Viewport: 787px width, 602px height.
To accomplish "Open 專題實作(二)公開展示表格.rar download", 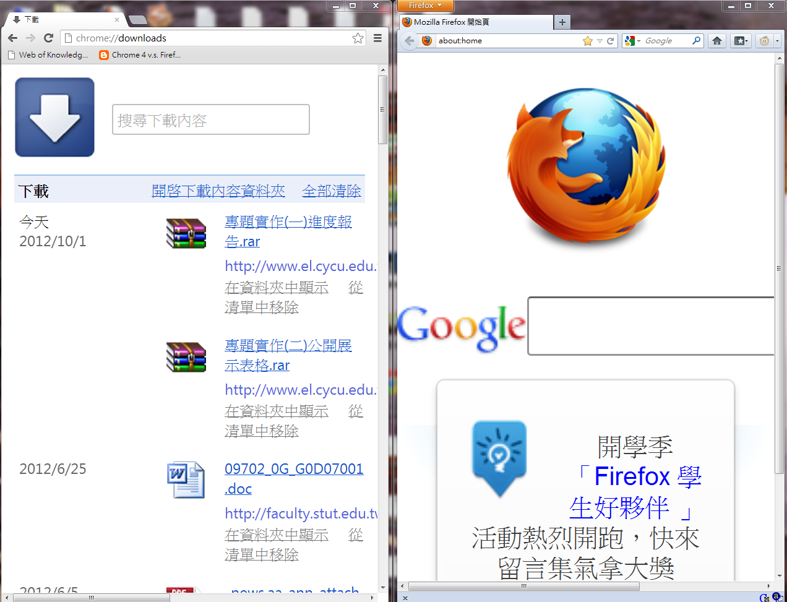I will click(x=288, y=355).
